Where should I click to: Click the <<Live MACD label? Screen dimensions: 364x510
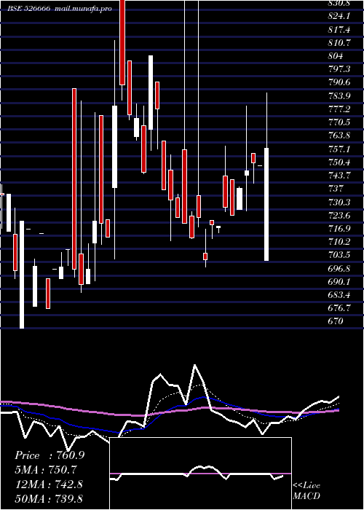click(x=306, y=491)
